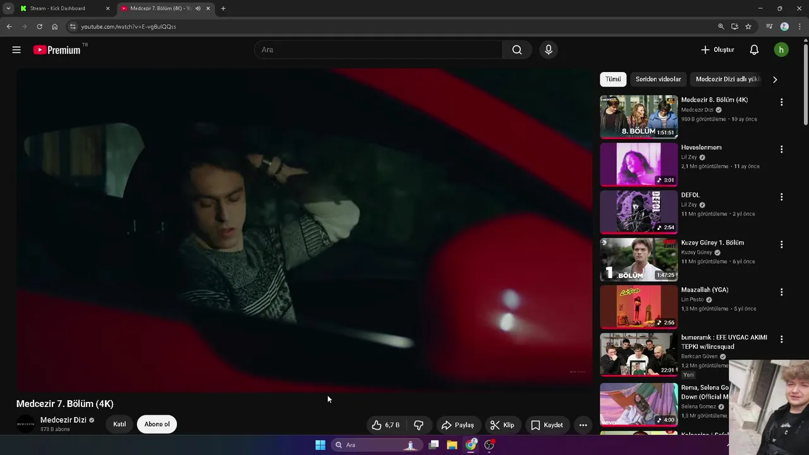
Task: Open File Explorer from taskbar
Action: click(x=452, y=445)
